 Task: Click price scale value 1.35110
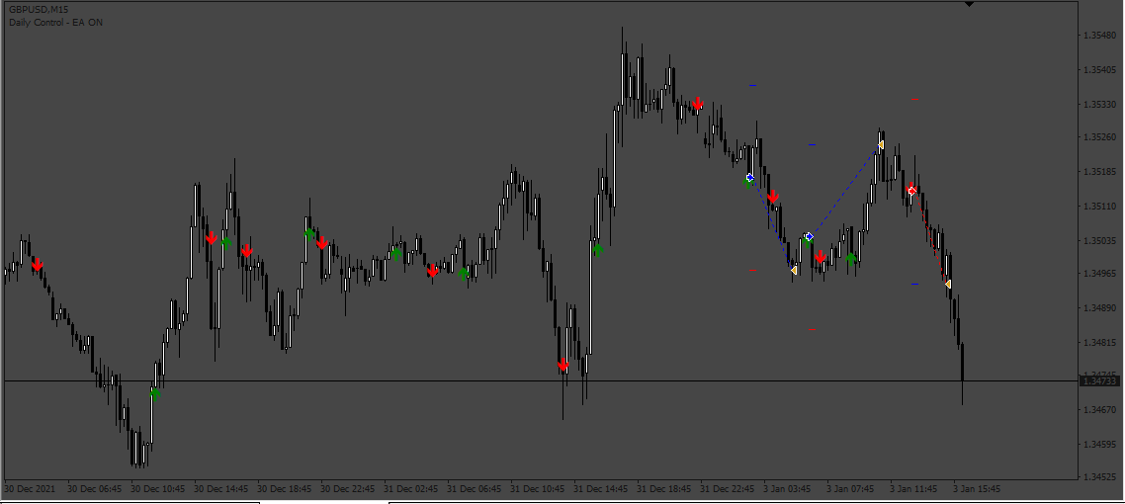(x=1100, y=207)
